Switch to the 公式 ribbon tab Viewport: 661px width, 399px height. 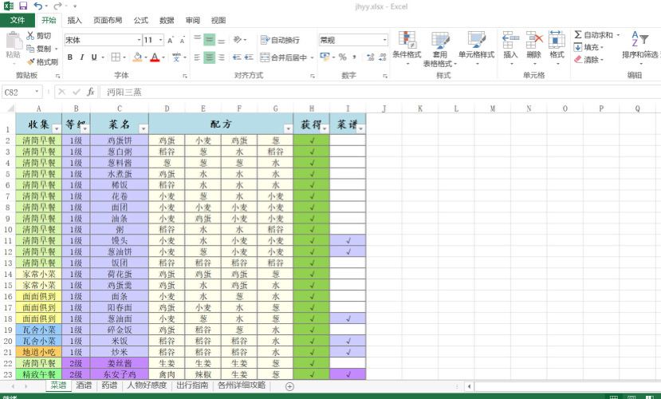(x=141, y=20)
